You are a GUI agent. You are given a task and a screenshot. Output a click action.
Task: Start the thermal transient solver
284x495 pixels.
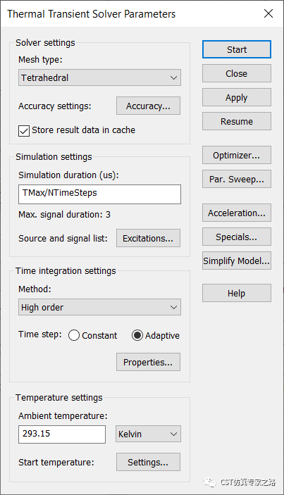[x=237, y=49]
